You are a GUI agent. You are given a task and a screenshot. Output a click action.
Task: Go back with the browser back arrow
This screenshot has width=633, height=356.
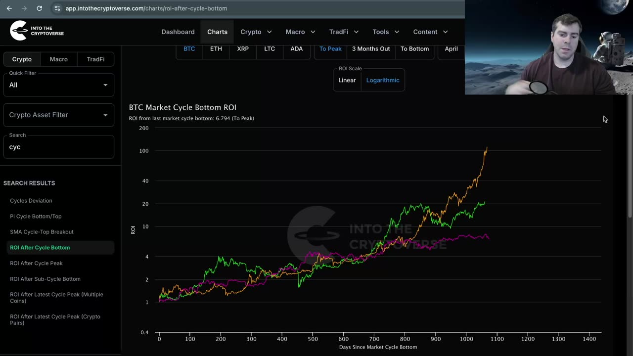pos(9,8)
